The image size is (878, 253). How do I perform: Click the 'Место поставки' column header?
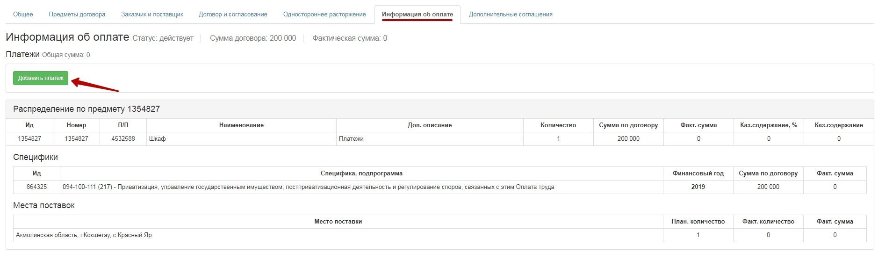click(x=338, y=222)
